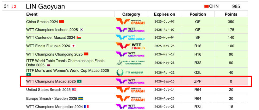The image size is (259, 110).
Task: Open WTT Champions Montpellier 2024 event
Action: 54,106
